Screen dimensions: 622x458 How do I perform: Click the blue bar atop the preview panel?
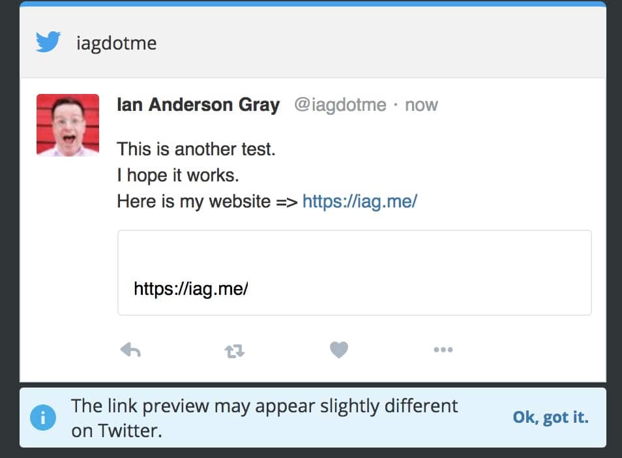(x=313, y=4)
